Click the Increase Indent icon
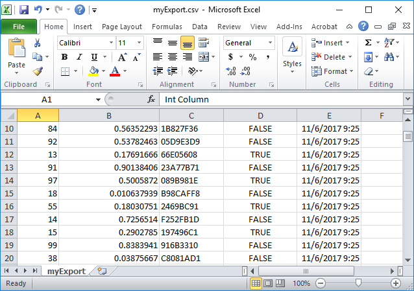The height and width of the screenshot is (291, 414). [173, 71]
